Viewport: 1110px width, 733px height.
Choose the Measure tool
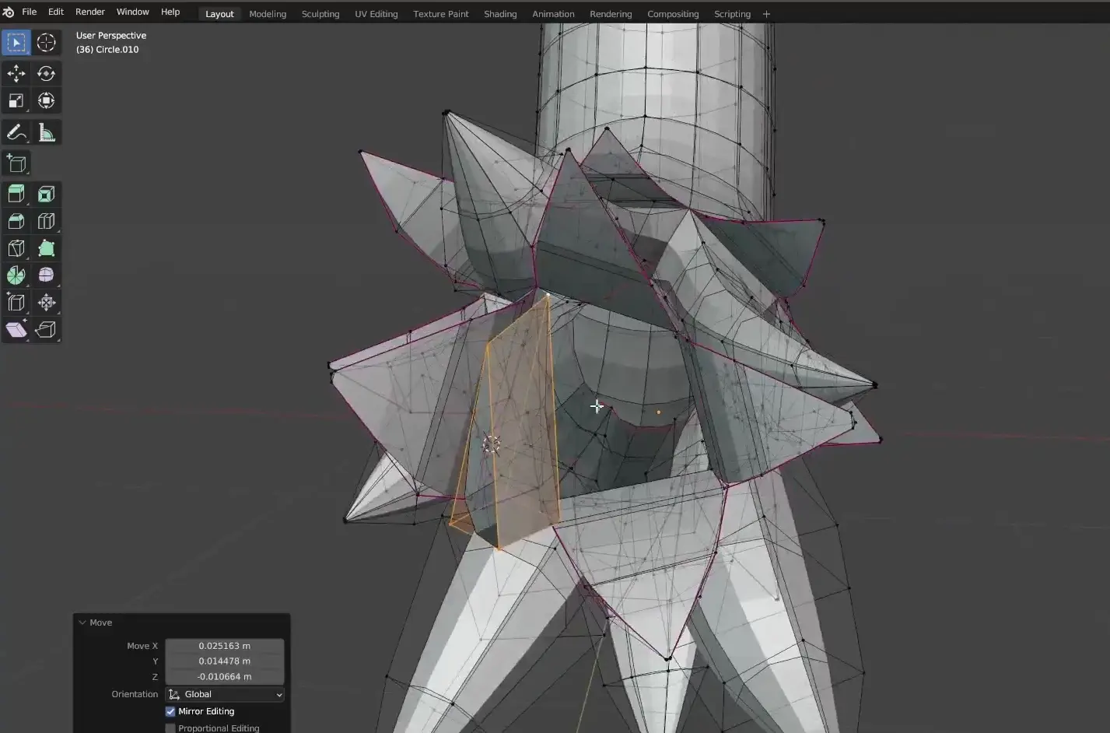click(46, 133)
